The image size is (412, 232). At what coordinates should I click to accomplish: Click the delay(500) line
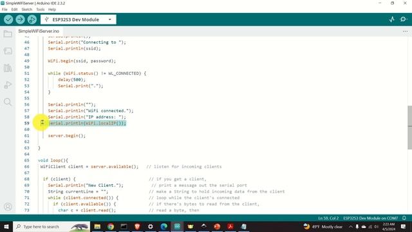71,79
